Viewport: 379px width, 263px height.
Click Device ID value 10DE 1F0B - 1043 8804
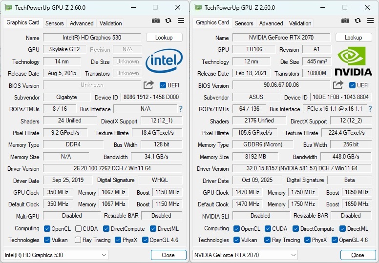pyautogui.click(x=341, y=97)
